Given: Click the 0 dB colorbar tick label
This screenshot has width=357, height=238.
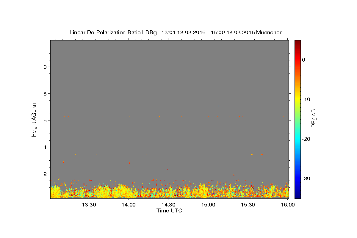Looking at the screenshot, I should pos(303,60).
